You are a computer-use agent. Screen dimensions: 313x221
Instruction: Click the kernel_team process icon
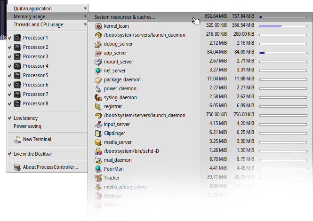[98, 26]
